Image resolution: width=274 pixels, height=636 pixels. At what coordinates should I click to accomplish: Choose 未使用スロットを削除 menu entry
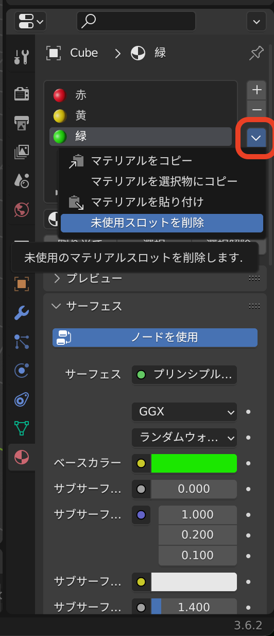point(162,223)
